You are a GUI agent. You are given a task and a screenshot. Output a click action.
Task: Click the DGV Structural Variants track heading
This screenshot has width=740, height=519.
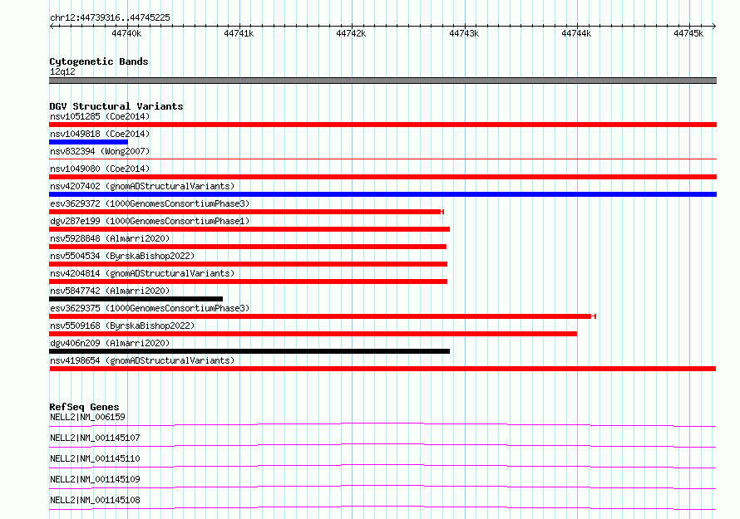tap(116, 106)
